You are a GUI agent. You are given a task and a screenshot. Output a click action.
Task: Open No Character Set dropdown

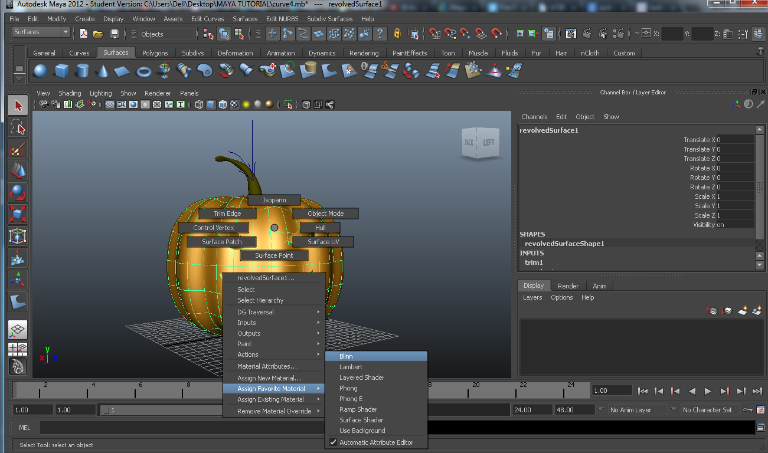pyautogui.click(x=710, y=410)
